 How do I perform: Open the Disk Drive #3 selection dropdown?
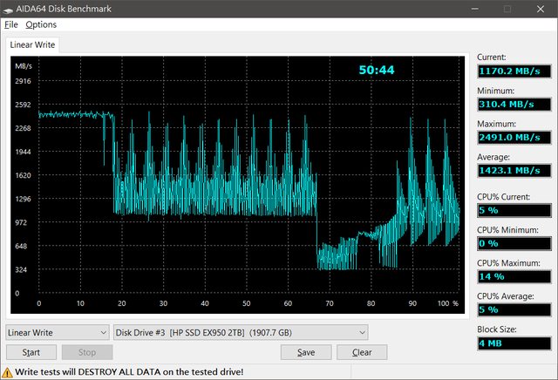coord(241,332)
